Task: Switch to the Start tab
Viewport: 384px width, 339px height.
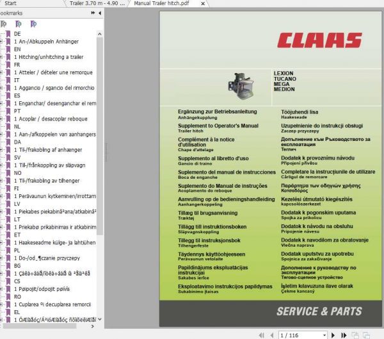Action: pyautogui.click(x=10, y=3)
